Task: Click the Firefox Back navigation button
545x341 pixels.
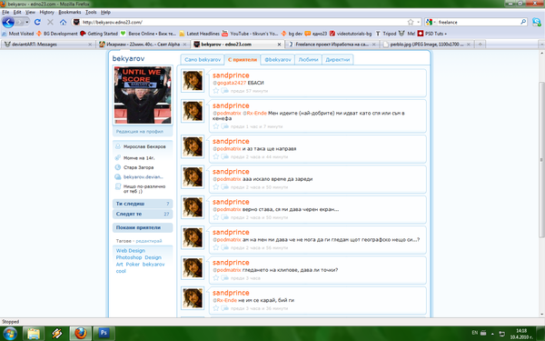Action: tap(8, 22)
